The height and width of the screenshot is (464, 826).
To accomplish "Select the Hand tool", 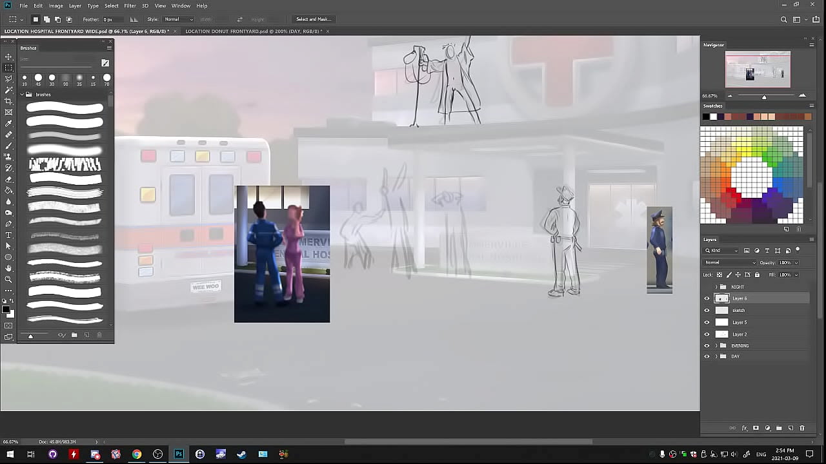I will point(8,268).
